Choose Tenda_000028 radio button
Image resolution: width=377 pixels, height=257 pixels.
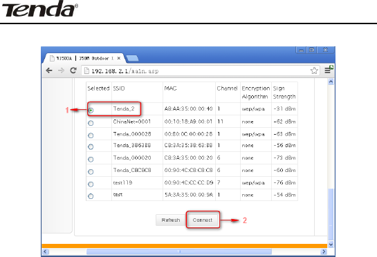click(91, 135)
